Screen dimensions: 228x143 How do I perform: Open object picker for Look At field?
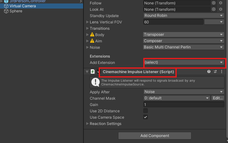[213, 9]
